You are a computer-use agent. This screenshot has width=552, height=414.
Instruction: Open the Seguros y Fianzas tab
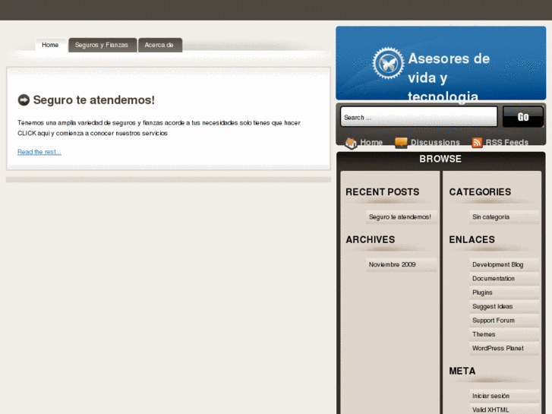click(x=102, y=45)
